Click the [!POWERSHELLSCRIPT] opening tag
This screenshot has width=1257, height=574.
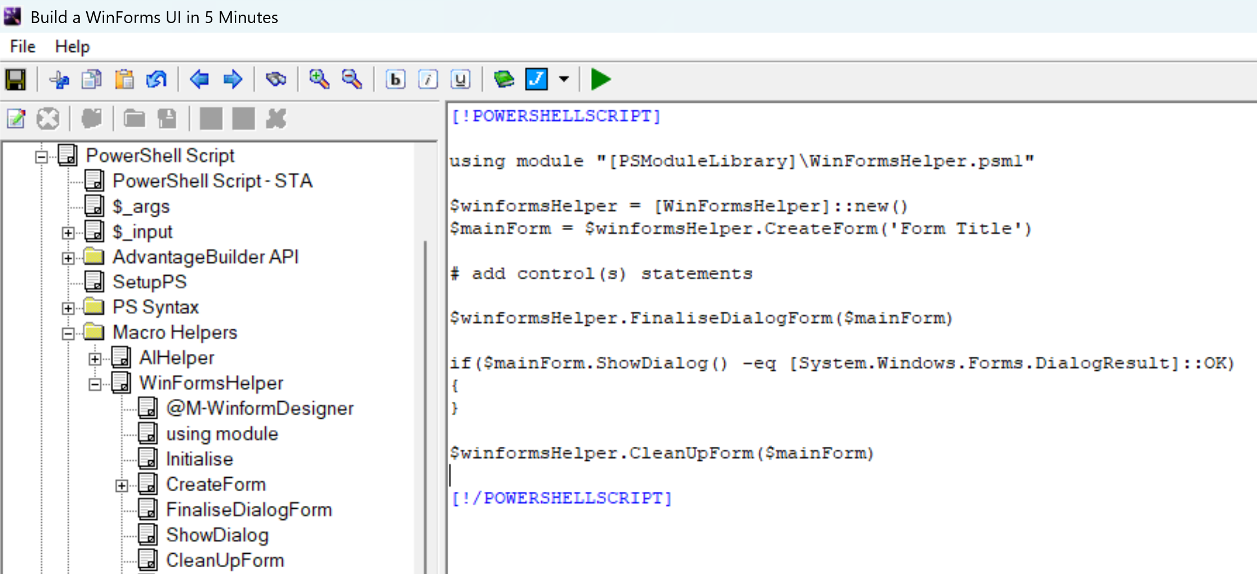click(x=556, y=116)
